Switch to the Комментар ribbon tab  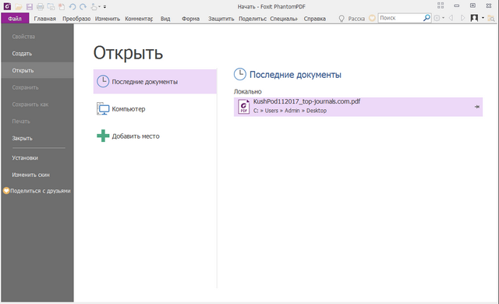[x=139, y=19]
